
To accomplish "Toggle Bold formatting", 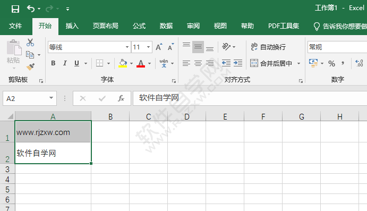I will (x=53, y=63).
